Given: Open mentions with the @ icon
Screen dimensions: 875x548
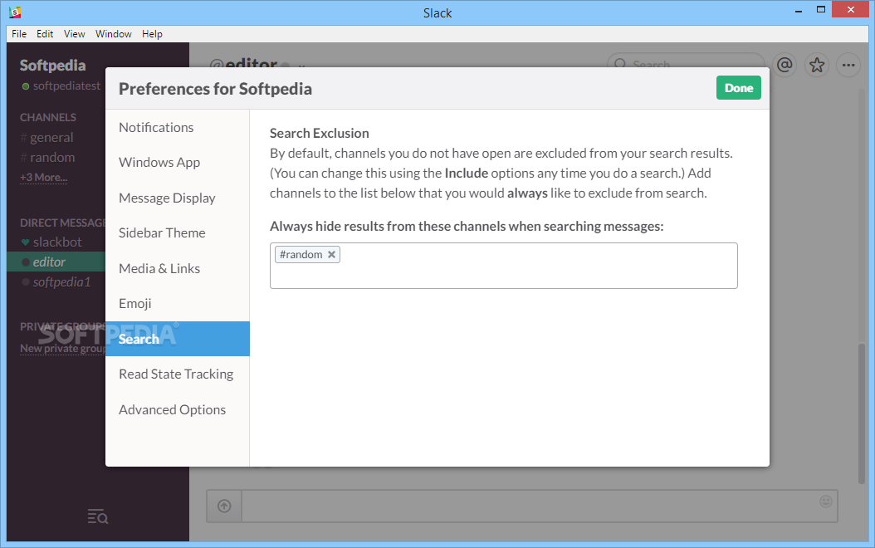Looking at the screenshot, I should pos(785,66).
